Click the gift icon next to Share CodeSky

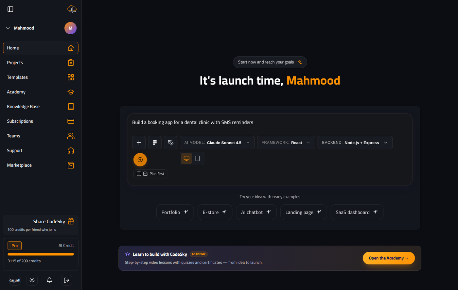point(71,221)
